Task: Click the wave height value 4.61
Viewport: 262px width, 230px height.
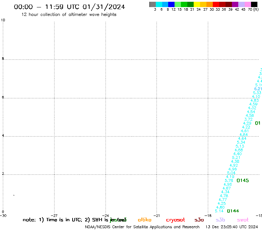Action: coord(245,131)
